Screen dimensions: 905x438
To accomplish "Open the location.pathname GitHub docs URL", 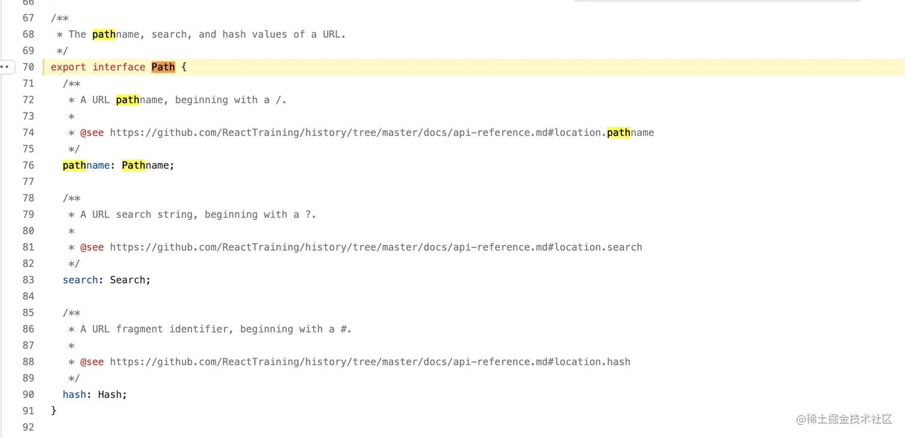I will 381,133.
